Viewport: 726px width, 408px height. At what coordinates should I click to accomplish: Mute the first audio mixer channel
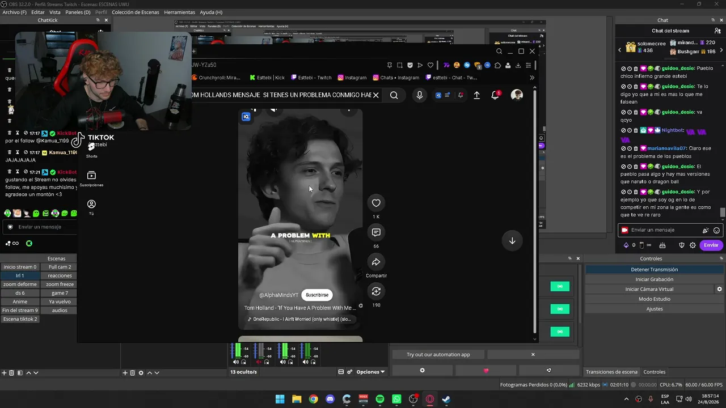coord(235,362)
